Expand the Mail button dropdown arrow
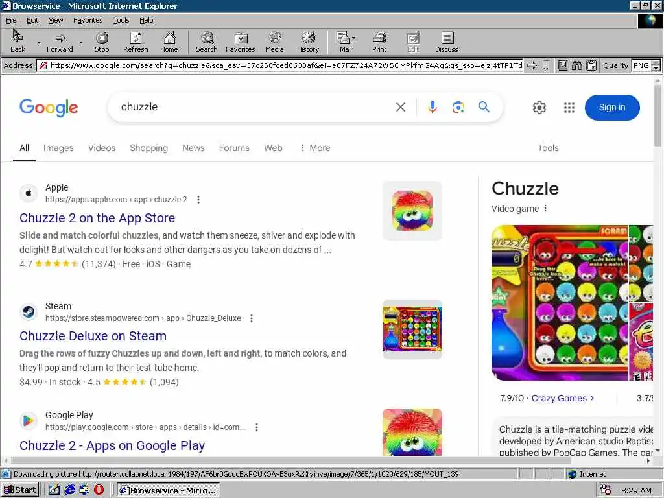 pos(353,38)
